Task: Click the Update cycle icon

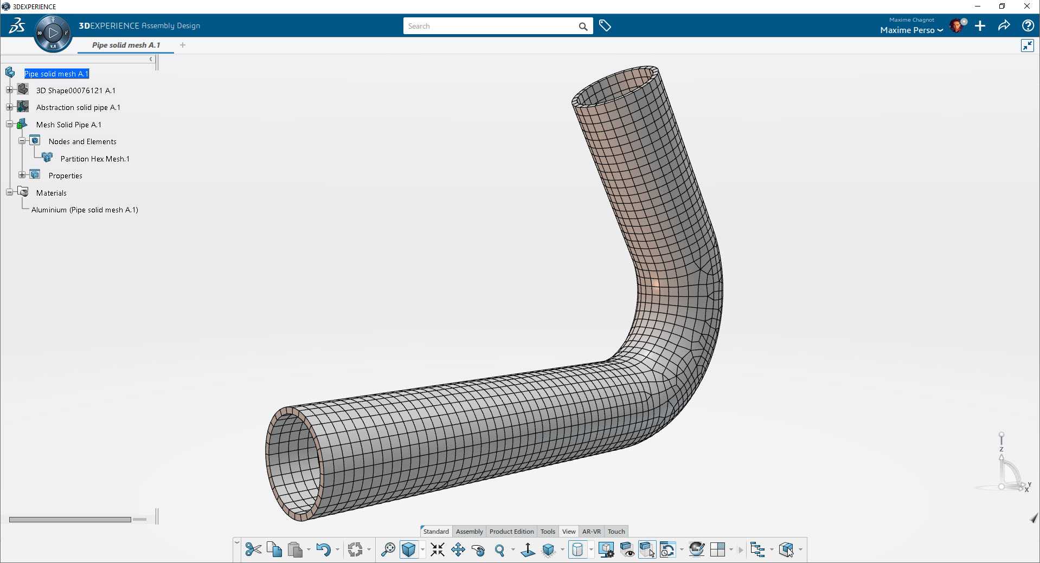Action: pyautogui.click(x=355, y=549)
